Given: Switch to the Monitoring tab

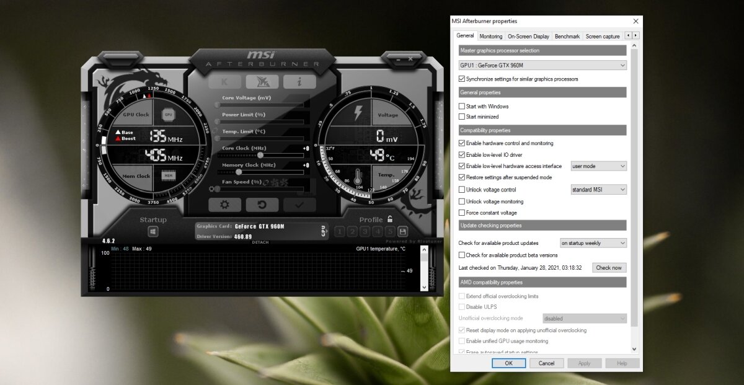Looking at the screenshot, I should point(491,37).
